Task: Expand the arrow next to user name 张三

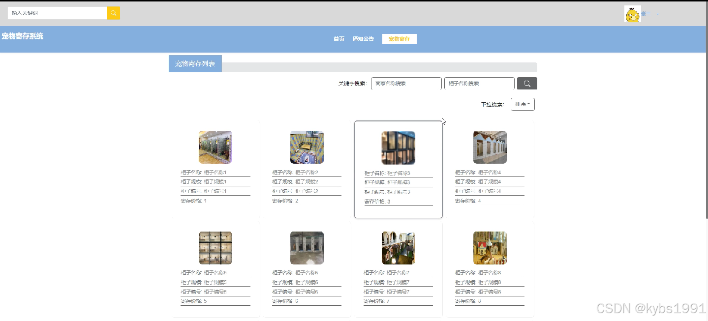Action: pyautogui.click(x=658, y=14)
